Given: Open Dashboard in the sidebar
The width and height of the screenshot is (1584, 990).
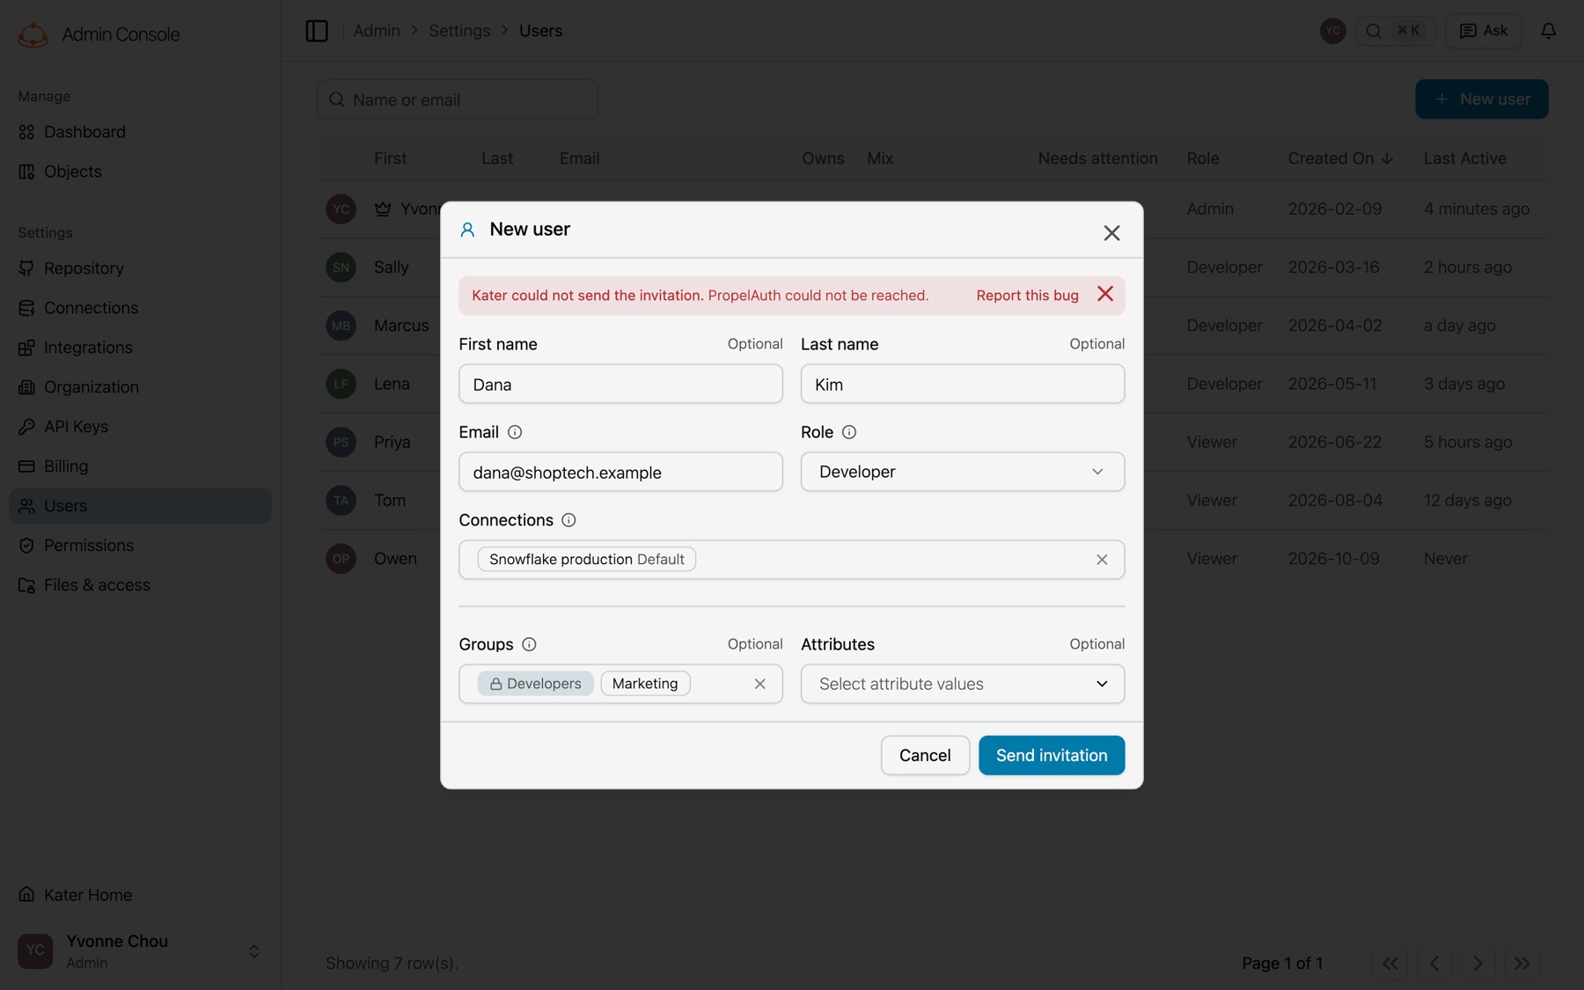Looking at the screenshot, I should 141,132.
